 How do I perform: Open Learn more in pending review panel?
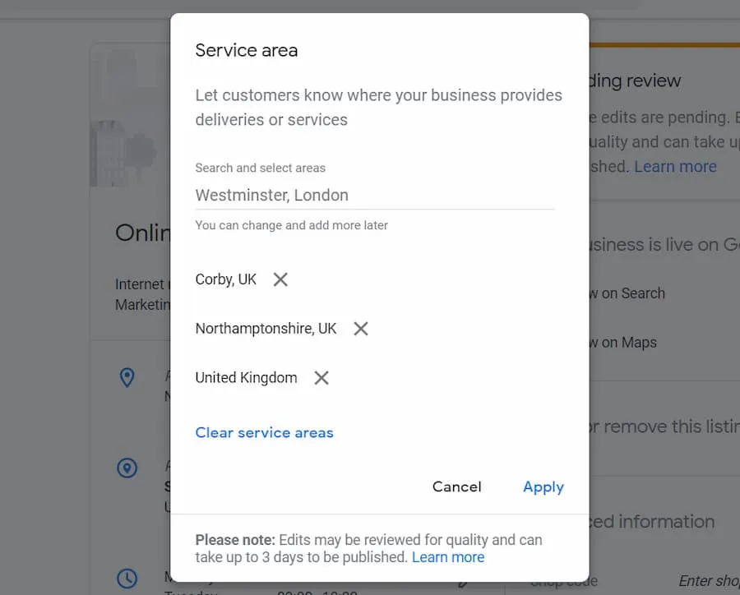pyautogui.click(x=675, y=166)
